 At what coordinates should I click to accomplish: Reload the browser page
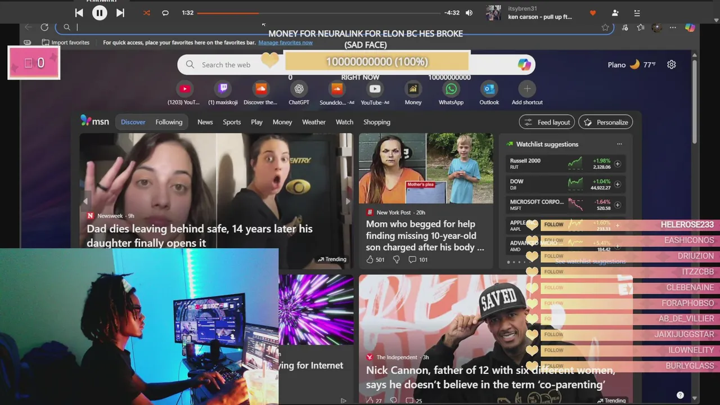tap(44, 27)
